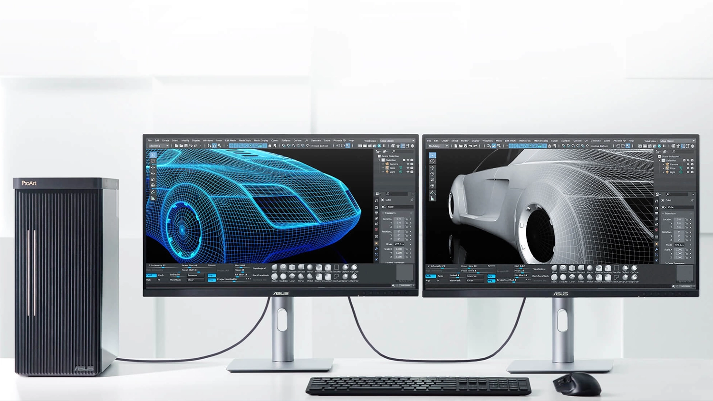Image resolution: width=713 pixels, height=401 pixels.
Task: Open the wrench modifiers tab, left monitor
Action: pos(376,249)
